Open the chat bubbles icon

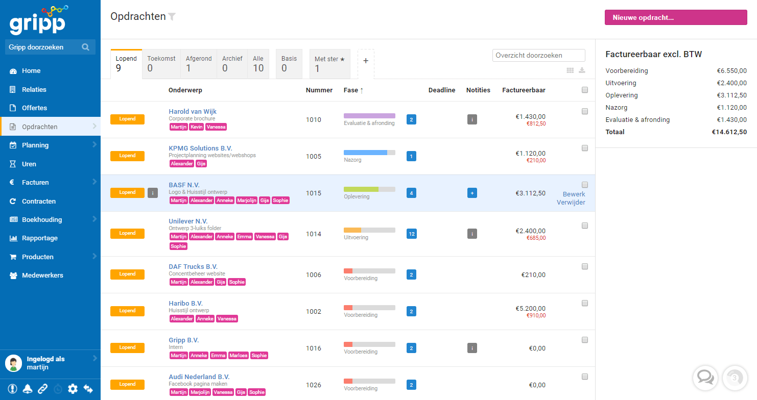click(x=705, y=378)
